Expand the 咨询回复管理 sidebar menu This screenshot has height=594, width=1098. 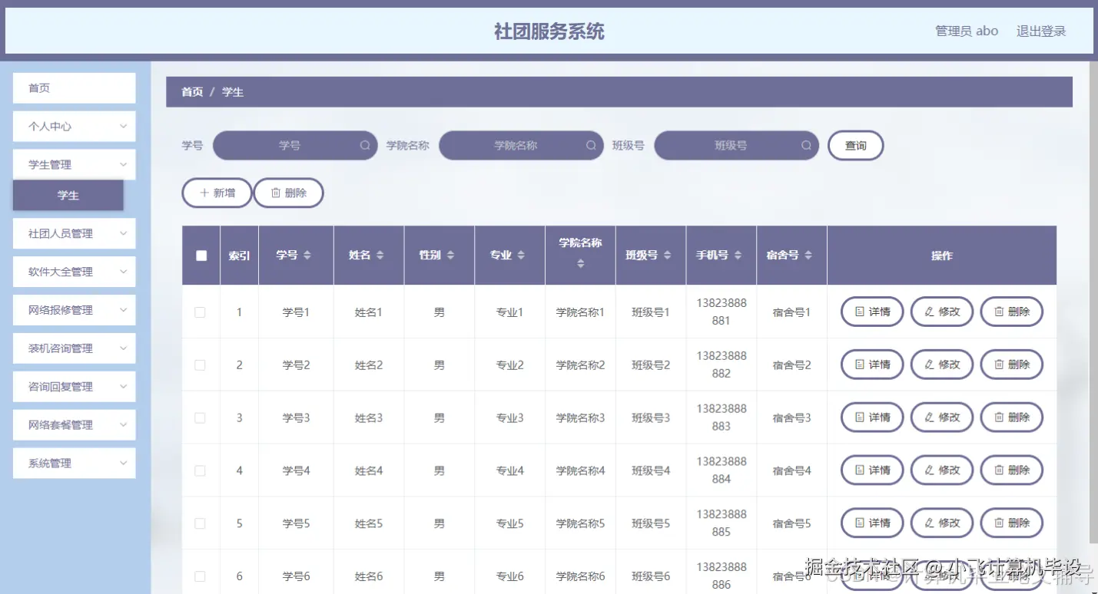75,387
